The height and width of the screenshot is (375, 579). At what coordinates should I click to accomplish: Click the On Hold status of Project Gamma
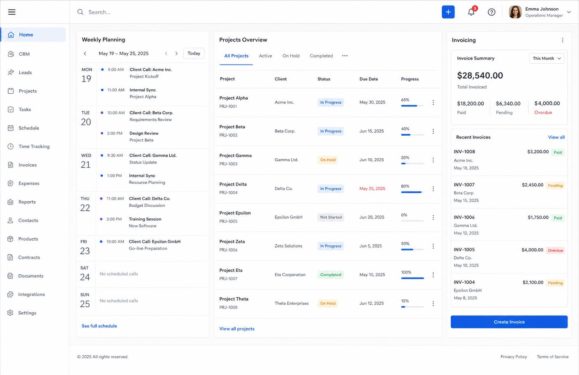(328, 160)
